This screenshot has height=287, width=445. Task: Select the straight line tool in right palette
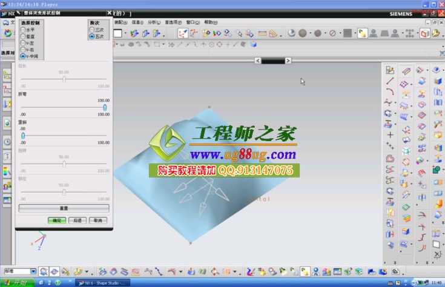pos(390,81)
